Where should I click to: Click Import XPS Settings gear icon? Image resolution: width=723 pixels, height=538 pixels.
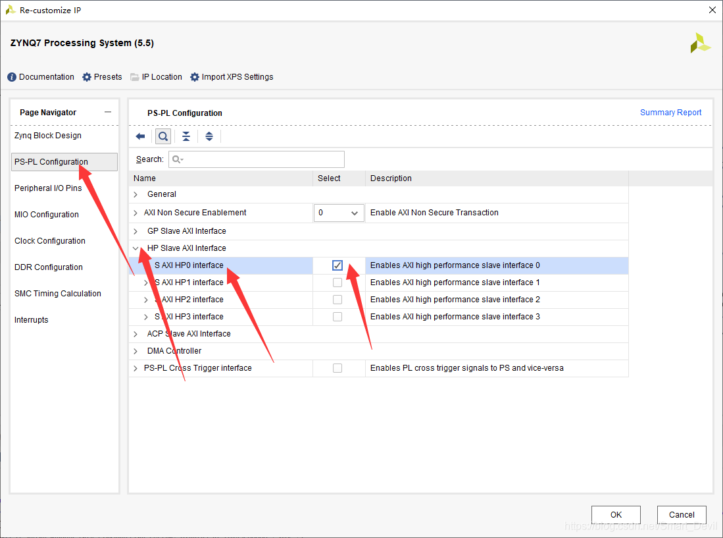point(195,77)
